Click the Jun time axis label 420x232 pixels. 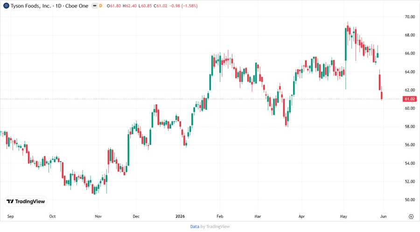383,216
